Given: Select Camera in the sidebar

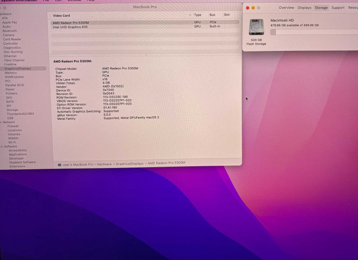Looking at the screenshot, I should (9, 35).
